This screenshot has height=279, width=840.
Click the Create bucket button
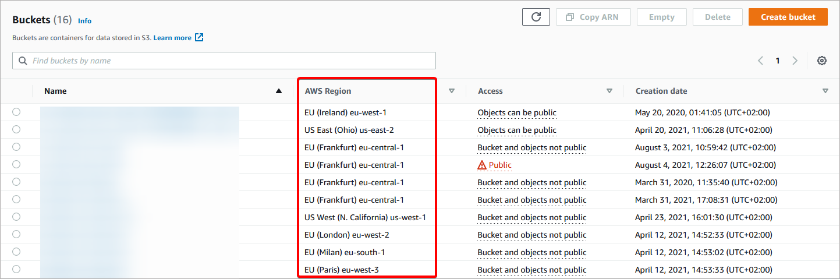tap(789, 17)
